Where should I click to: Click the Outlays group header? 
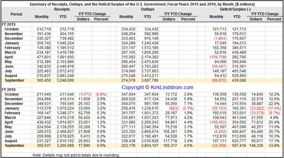coord(148,9)
